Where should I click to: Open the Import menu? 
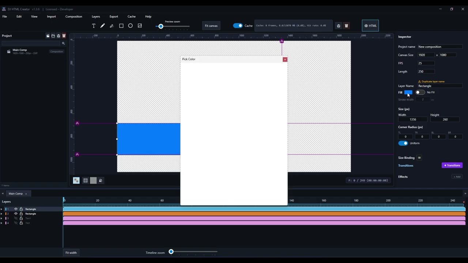52,16
